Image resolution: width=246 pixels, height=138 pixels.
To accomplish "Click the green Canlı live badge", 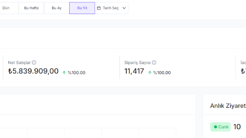I will (x=221, y=127).
